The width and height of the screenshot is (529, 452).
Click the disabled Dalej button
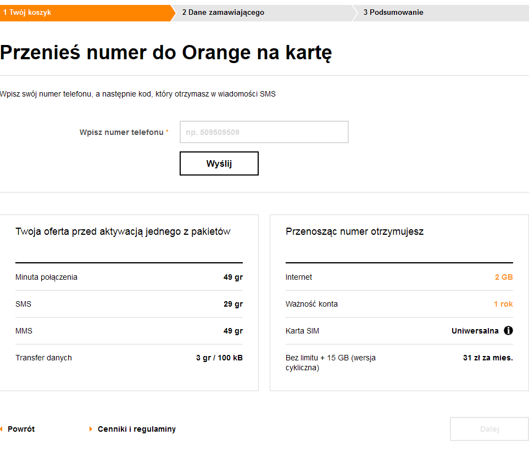click(488, 428)
